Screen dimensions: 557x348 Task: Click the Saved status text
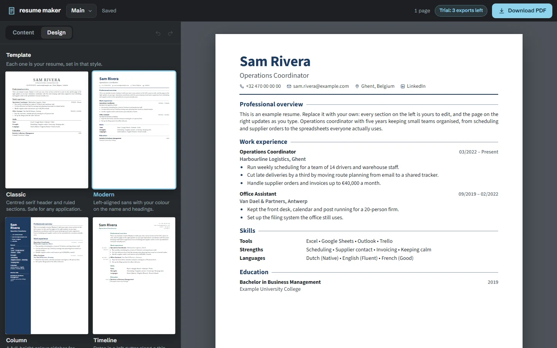pyautogui.click(x=109, y=11)
